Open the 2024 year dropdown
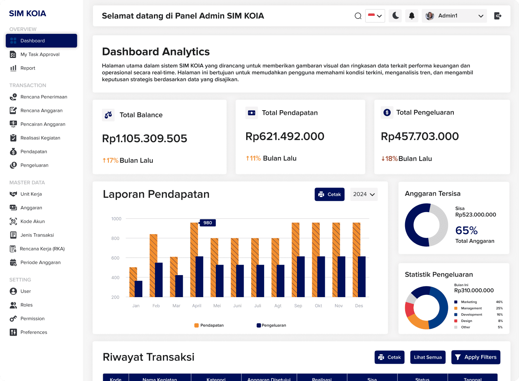Viewport: 519px width, 381px height. point(364,194)
